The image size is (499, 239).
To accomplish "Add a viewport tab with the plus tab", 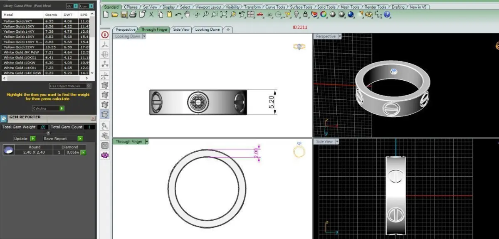I will [229, 30].
